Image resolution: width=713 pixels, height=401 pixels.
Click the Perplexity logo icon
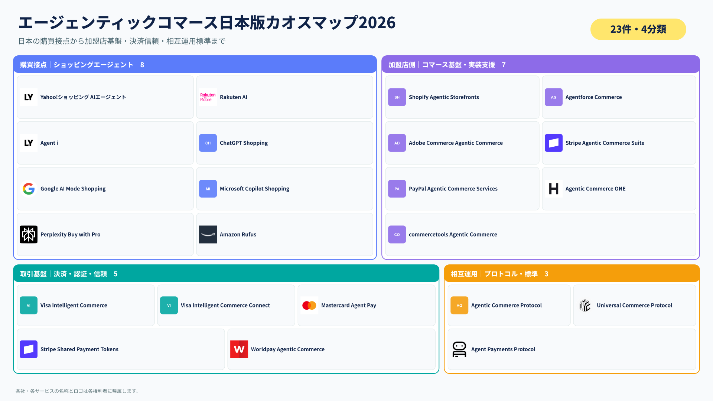click(x=29, y=235)
